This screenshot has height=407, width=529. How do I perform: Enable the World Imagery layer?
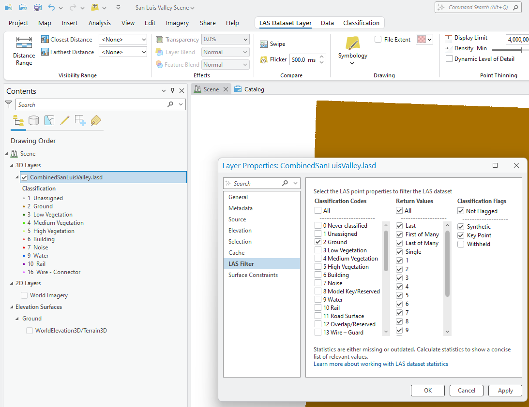24,295
